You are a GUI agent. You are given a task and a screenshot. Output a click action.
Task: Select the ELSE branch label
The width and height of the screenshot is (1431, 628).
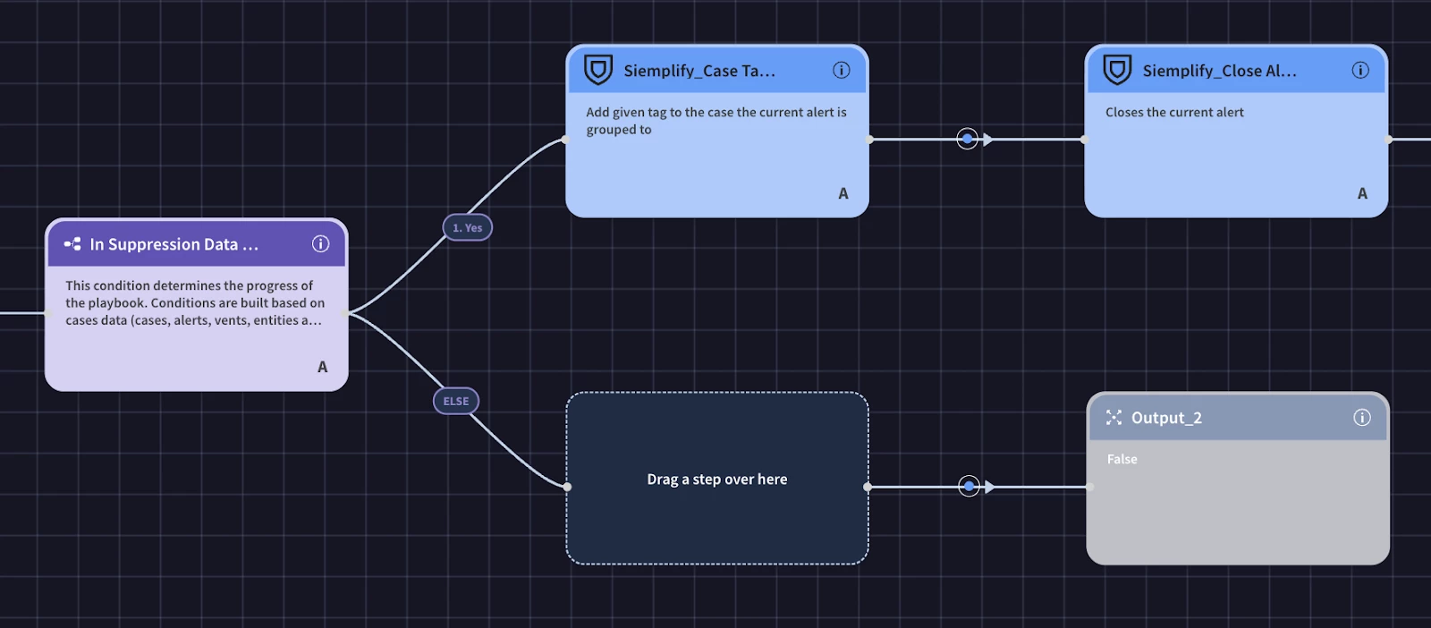(x=456, y=402)
